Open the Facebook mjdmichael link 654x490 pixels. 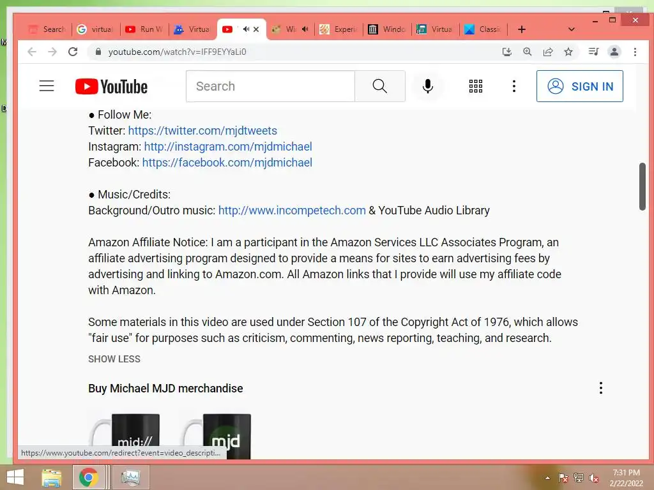227,163
